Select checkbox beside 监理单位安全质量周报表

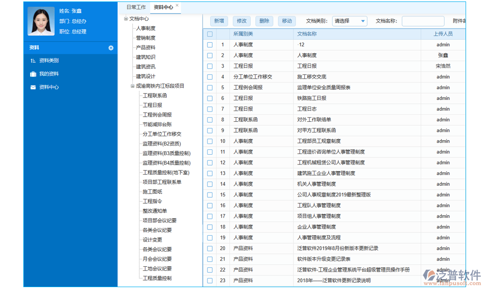(209, 87)
